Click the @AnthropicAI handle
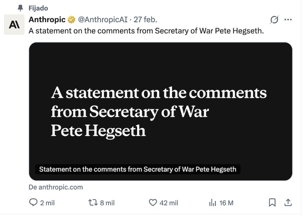 (x=102, y=20)
